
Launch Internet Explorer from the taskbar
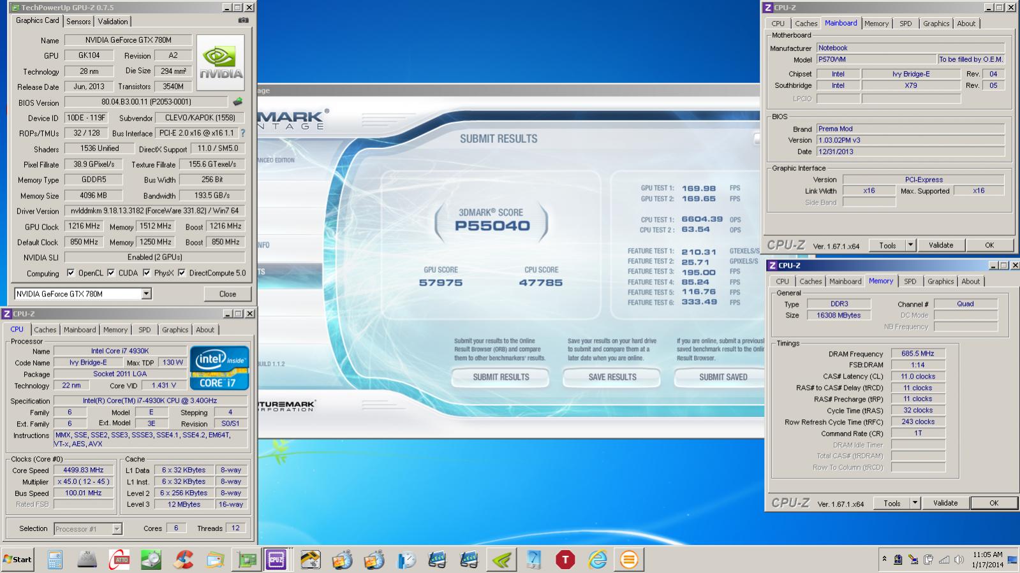click(598, 560)
